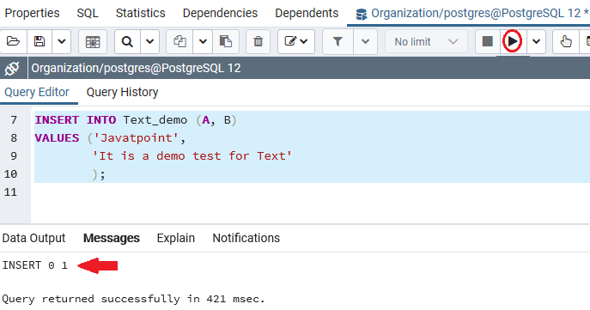The width and height of the screenshot is (590, 310).
Task: Open the Dependents tab
Action: (307, 13)
